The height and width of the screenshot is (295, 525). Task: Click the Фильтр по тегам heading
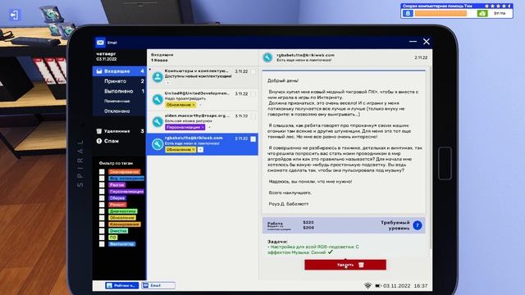[116, 163]
